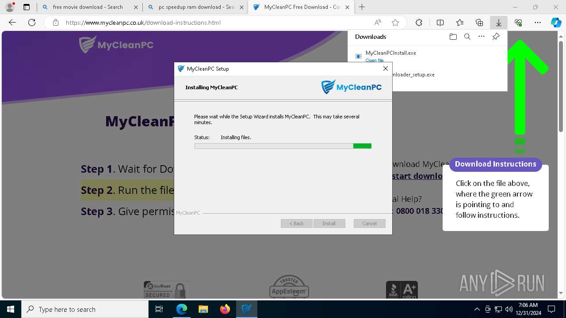
Task: Click the start download link on webpage
Action: 418,176
